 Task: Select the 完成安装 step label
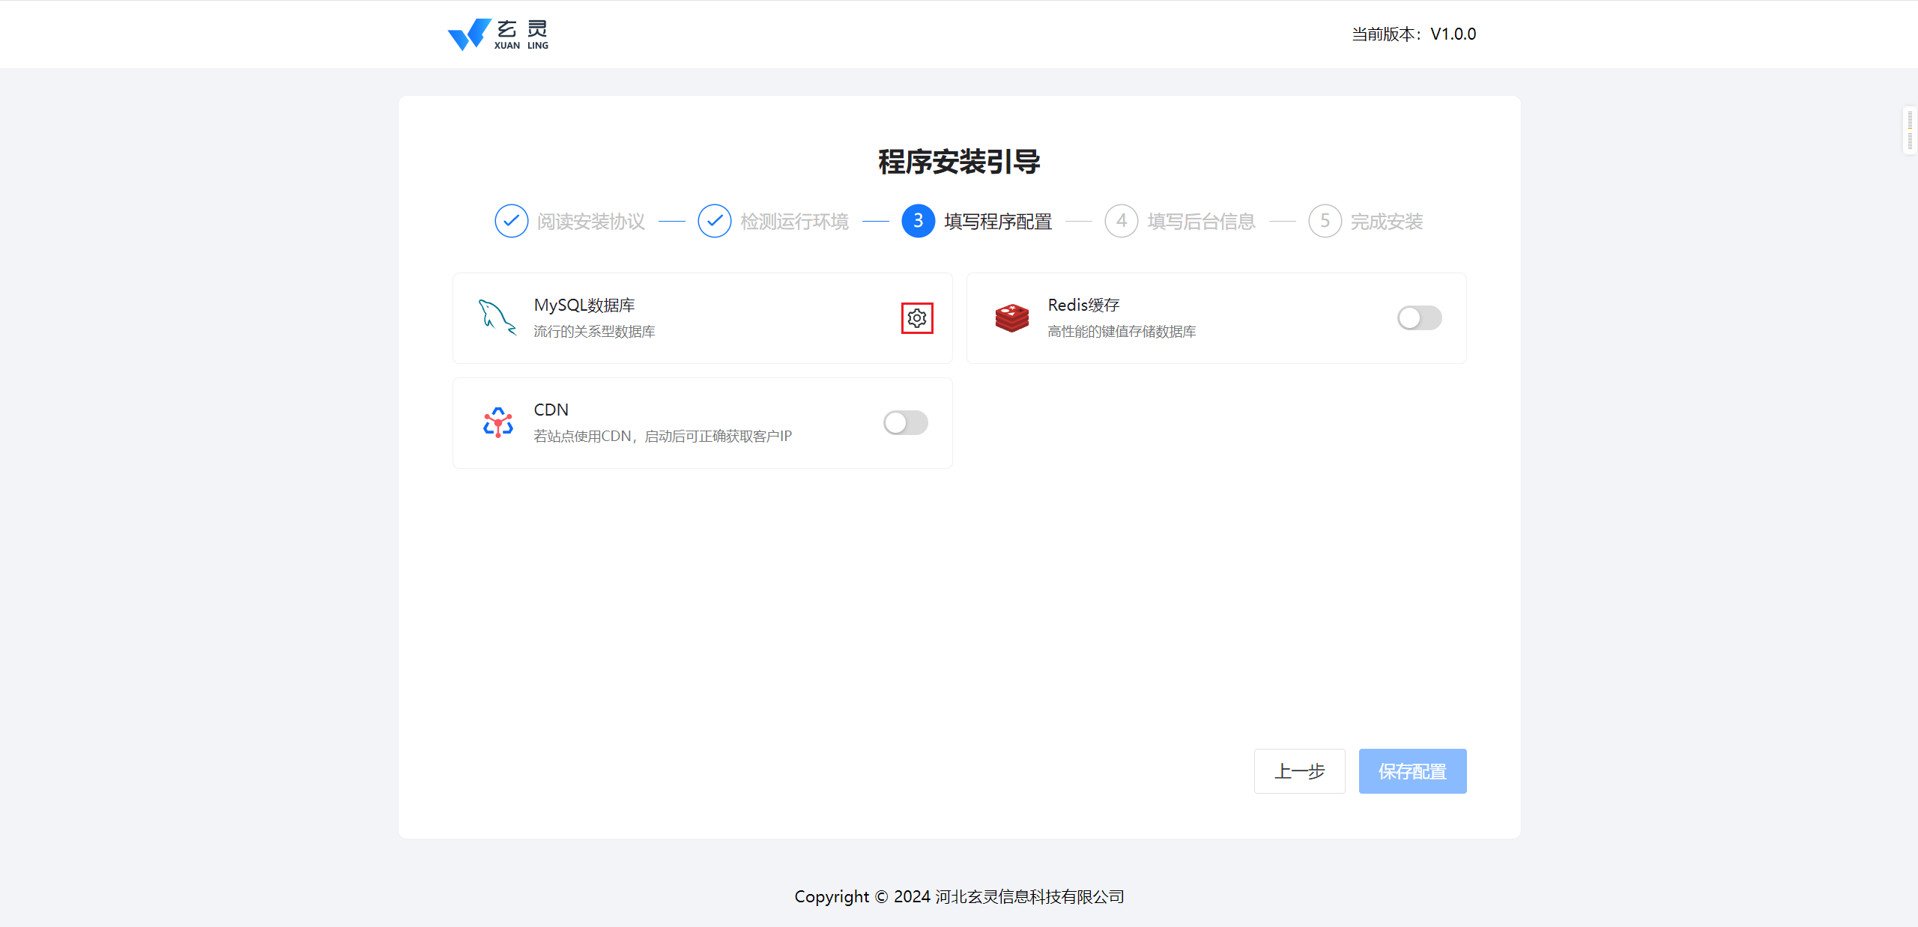click(1386, 222)
